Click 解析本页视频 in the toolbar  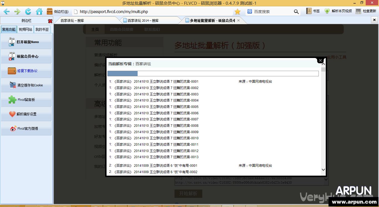(338, 11)
